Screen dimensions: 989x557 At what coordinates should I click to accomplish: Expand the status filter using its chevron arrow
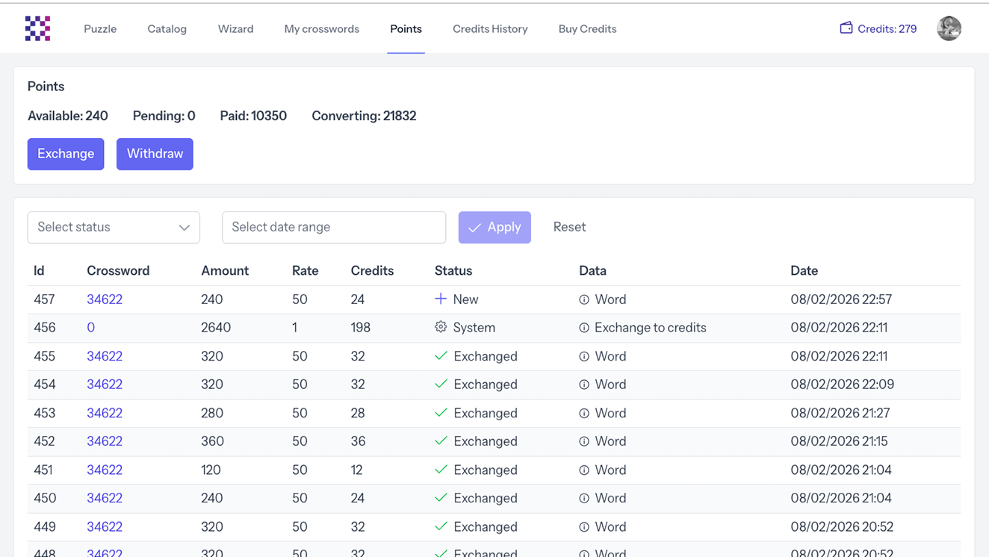point(184,227)
